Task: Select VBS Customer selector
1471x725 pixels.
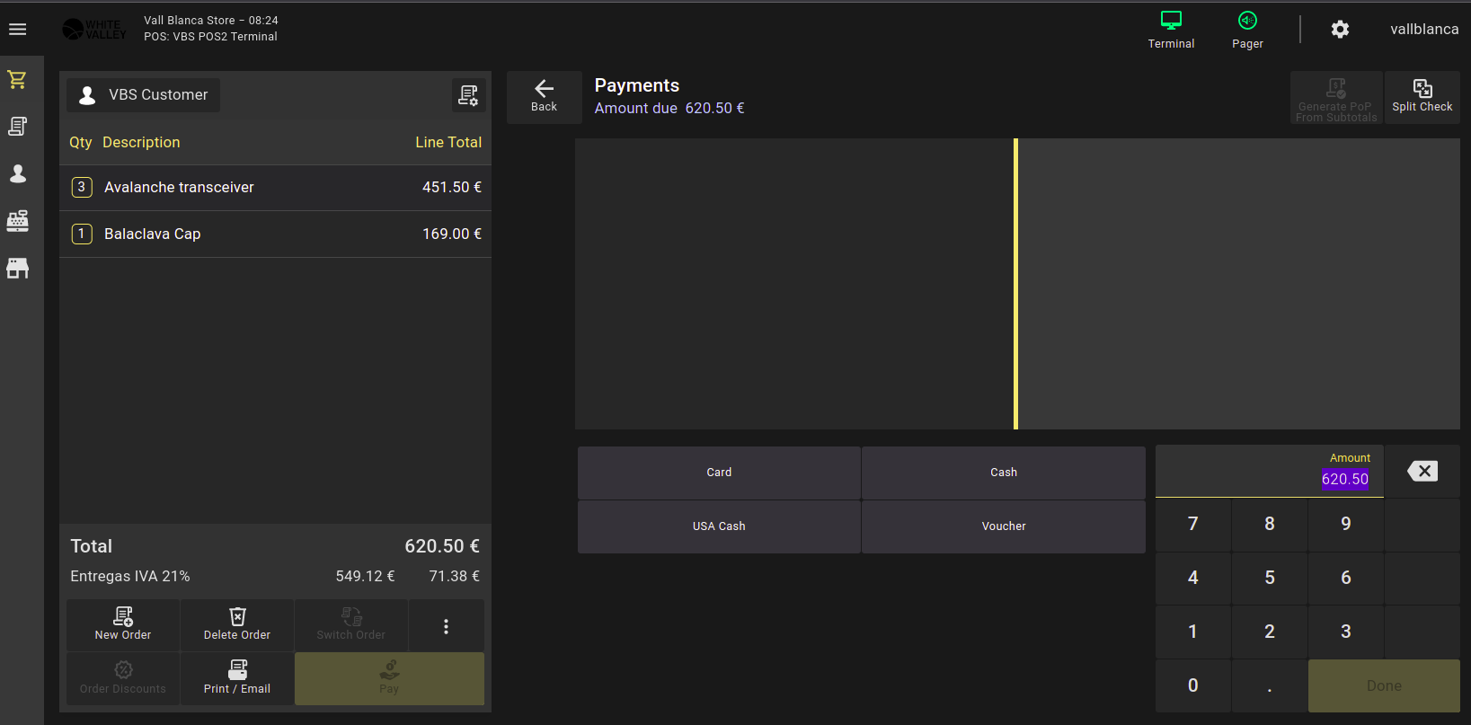Action: pos(144,95)
